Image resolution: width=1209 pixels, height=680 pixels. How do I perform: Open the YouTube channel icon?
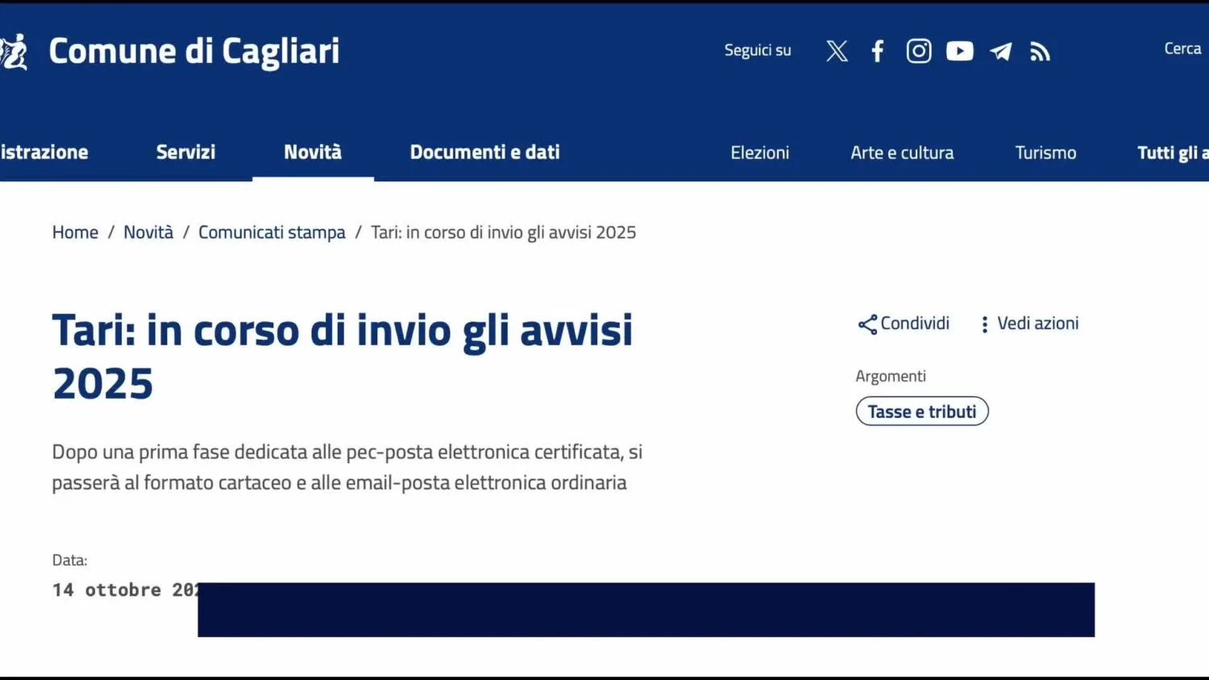[959, 52]
